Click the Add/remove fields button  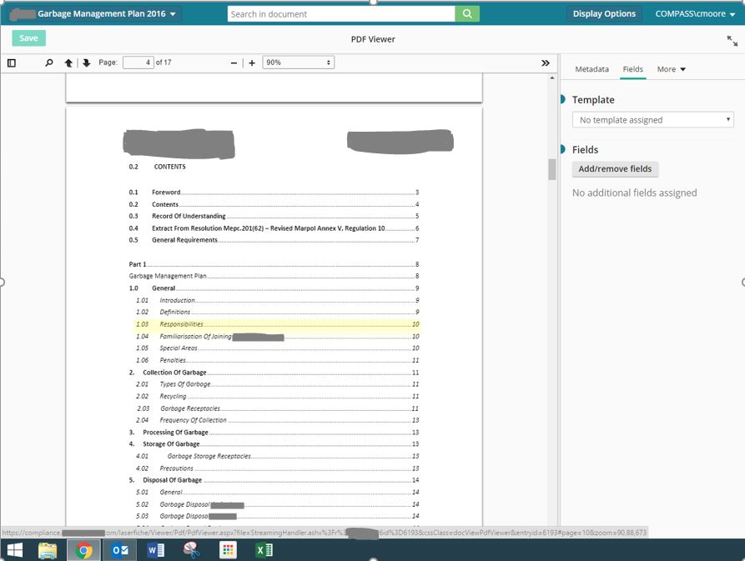[x=615, y=169]
